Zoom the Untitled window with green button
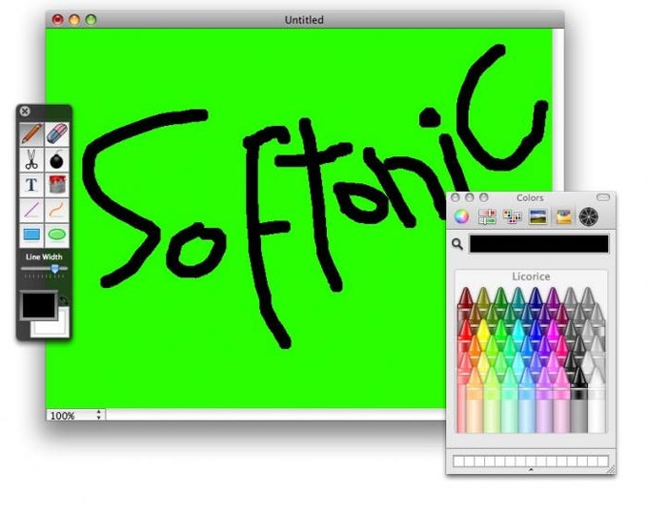The width and height of the screenshot is (648, 512). coord(91,19)
